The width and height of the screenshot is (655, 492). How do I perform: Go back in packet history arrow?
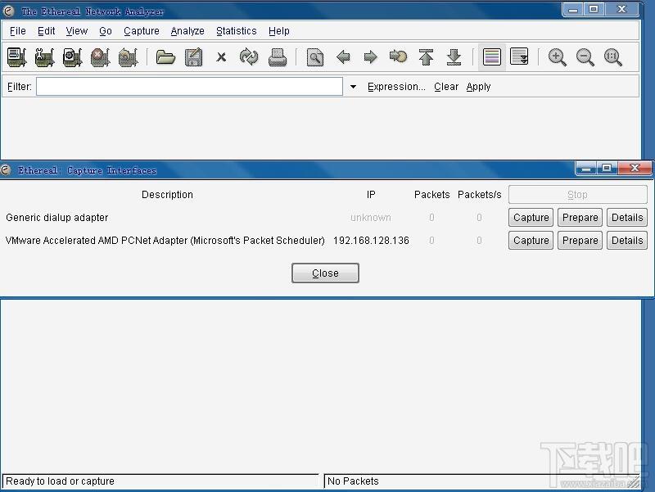tap(343, 56)
